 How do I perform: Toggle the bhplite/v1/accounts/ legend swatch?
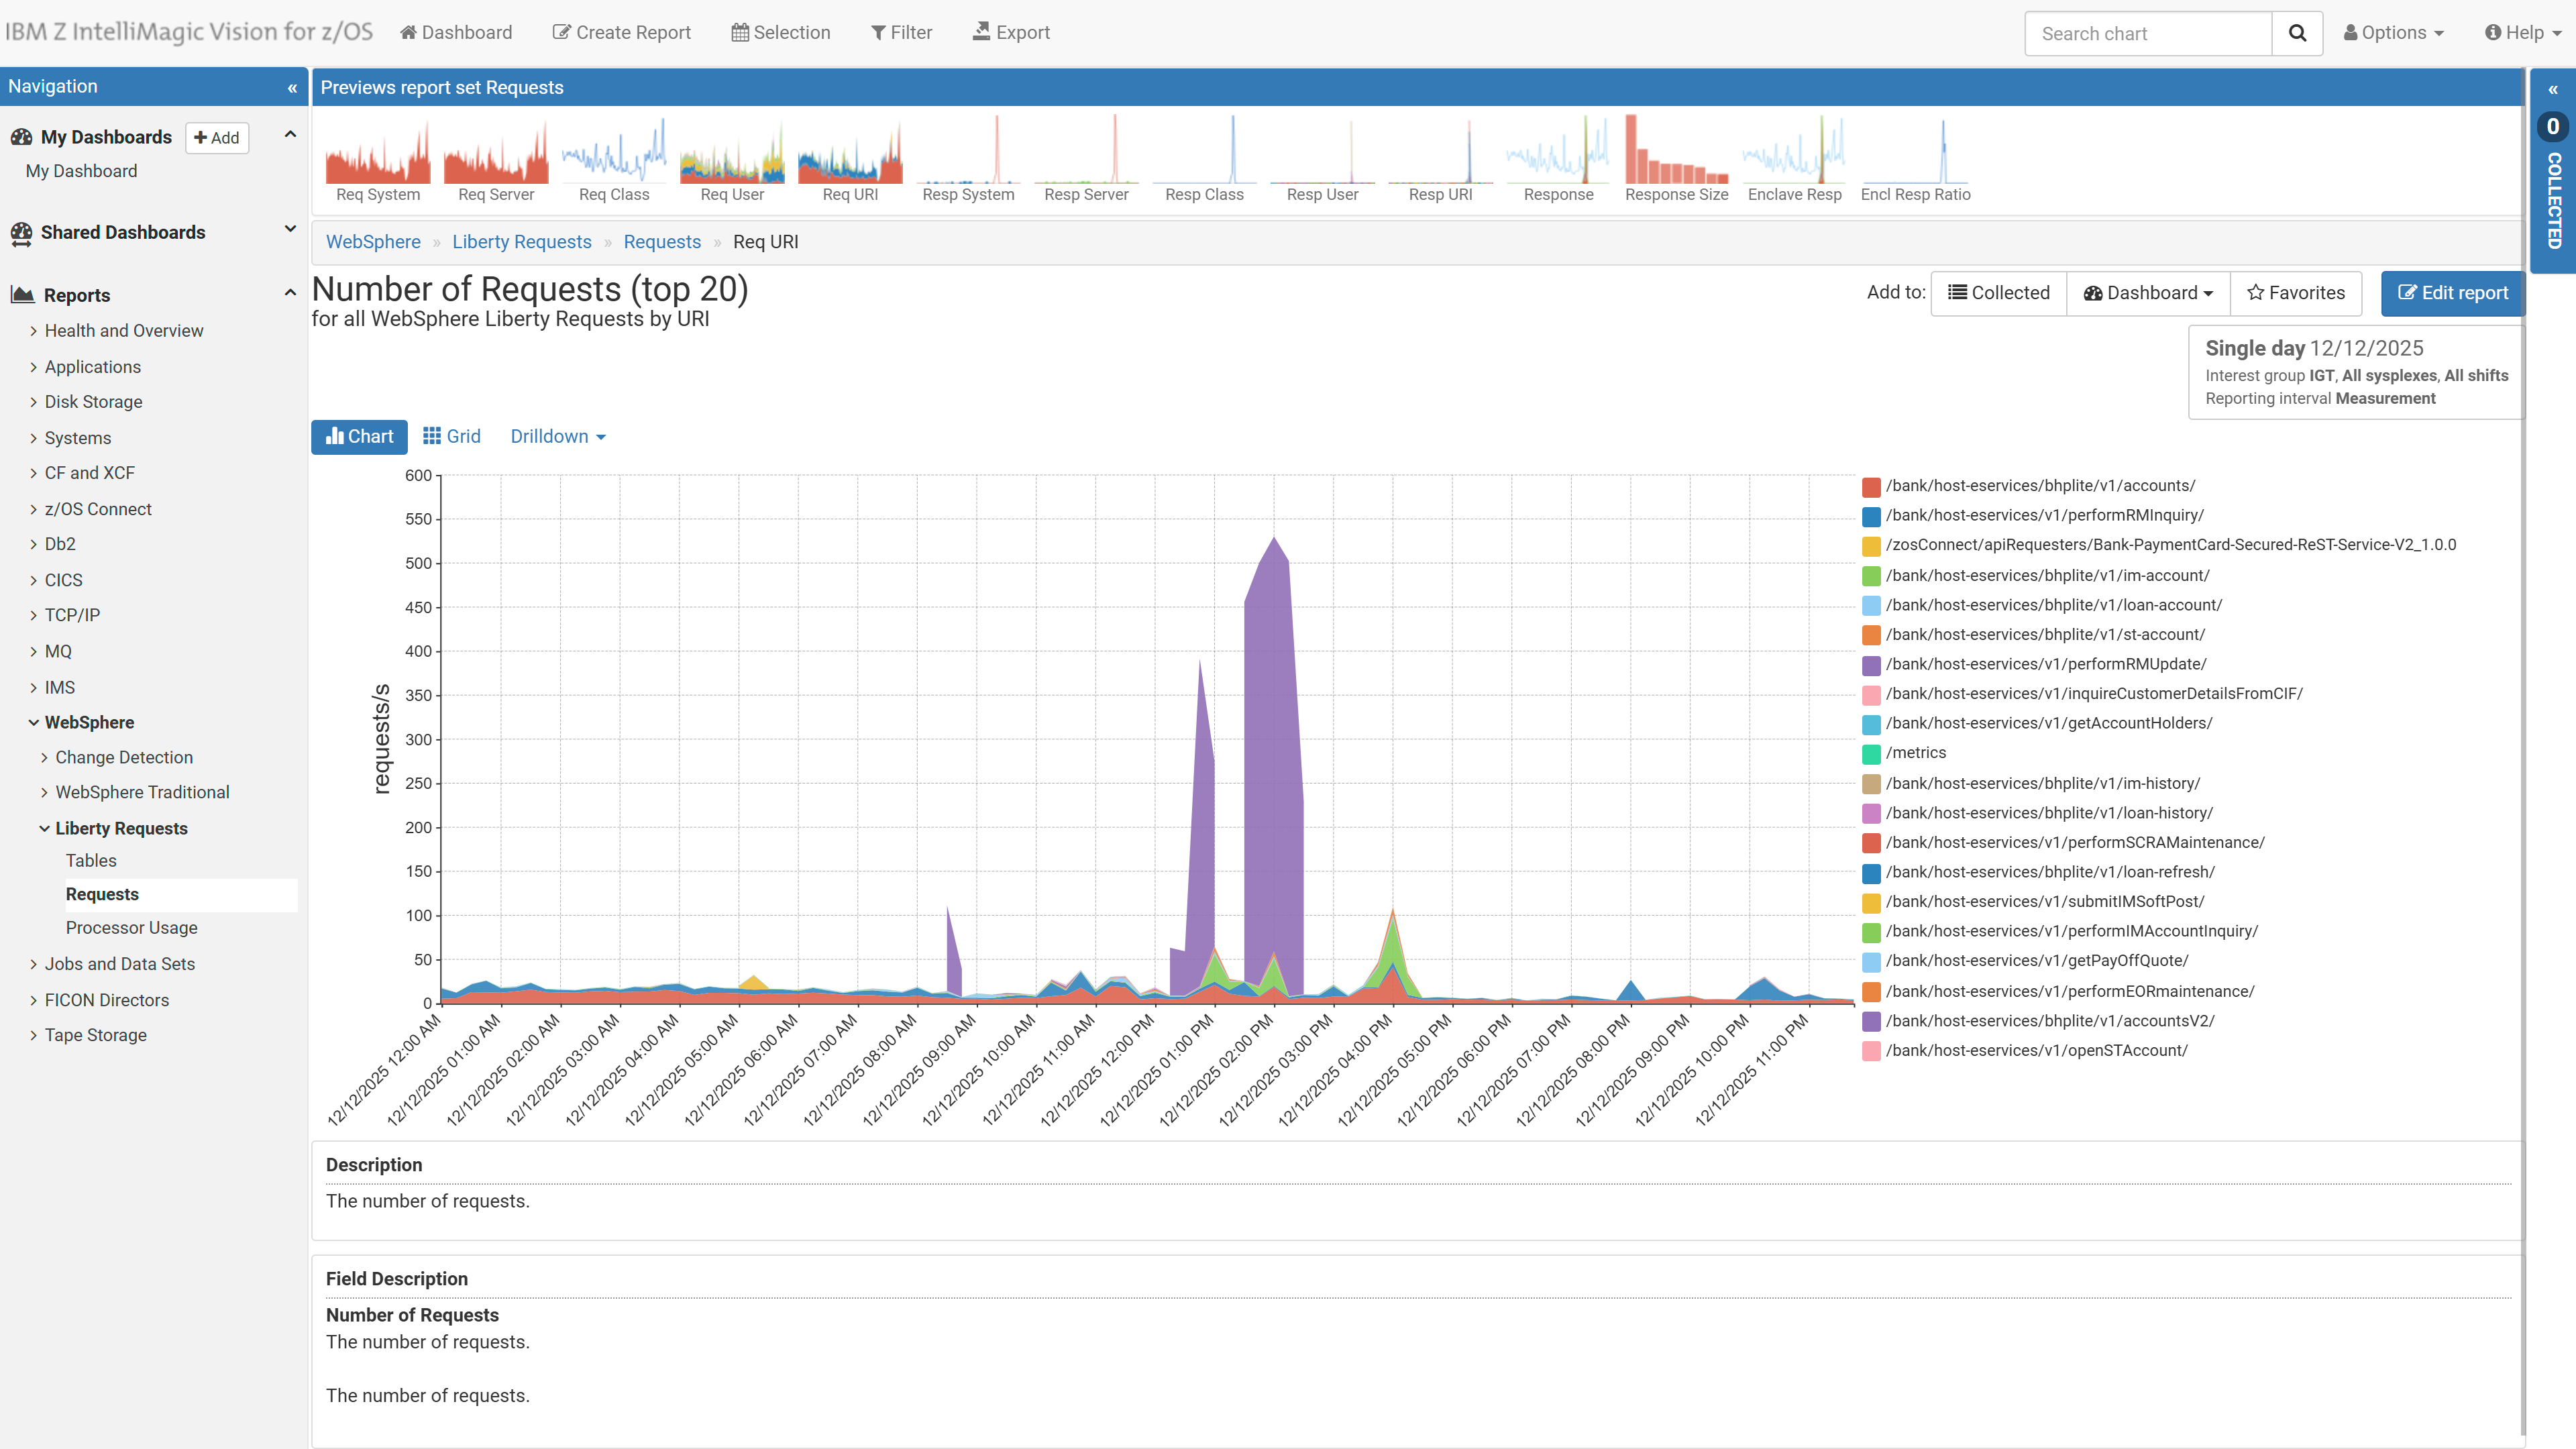[x=1871, y=487]
